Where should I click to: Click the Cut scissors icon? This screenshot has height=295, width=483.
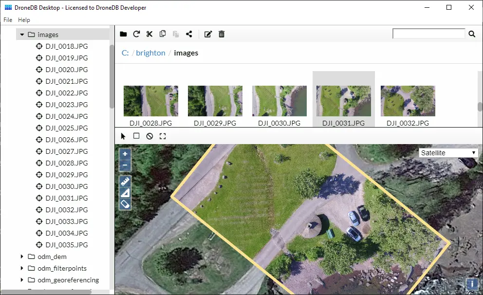149,34
